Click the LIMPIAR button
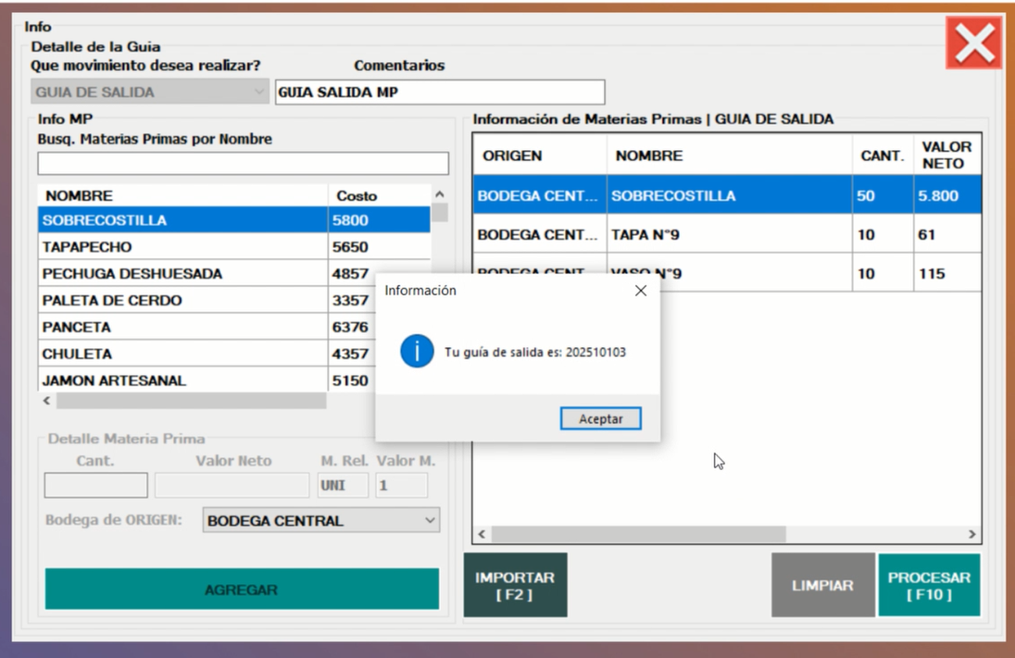The height and width of the screenshot is (658, 1015). (822, 585)
